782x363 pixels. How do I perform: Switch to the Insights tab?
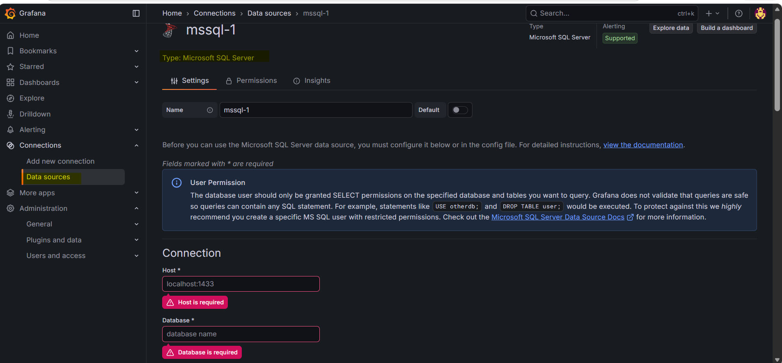point(312,81)
